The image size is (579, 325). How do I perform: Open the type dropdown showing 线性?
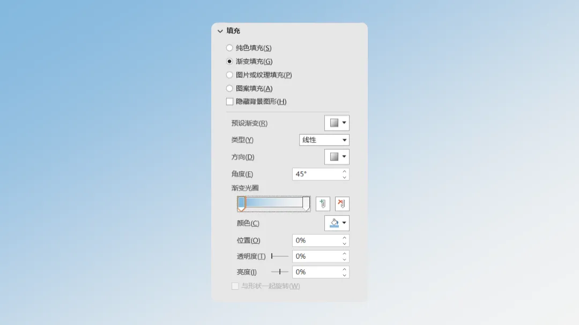pos(324,140)
